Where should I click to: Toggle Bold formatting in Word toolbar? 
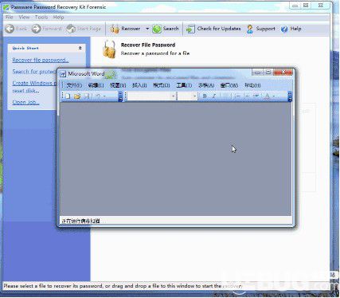pyautogui.click(x=205, y=96)
